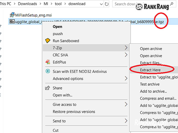Open the address bar history dropdown

101,4
